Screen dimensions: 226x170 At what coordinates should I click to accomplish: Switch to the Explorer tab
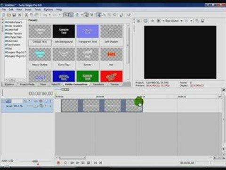(x=9, y=85)
